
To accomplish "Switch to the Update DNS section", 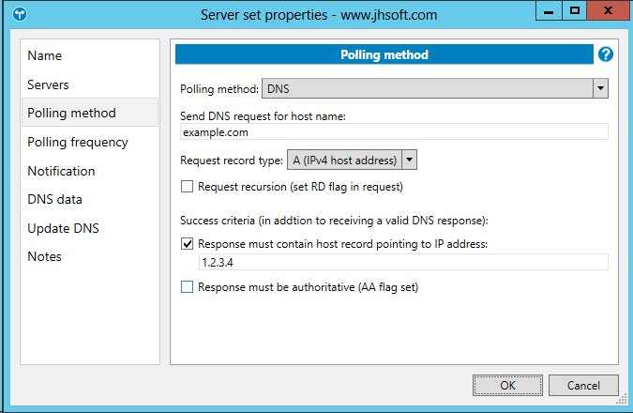I will tap(63, 228).
